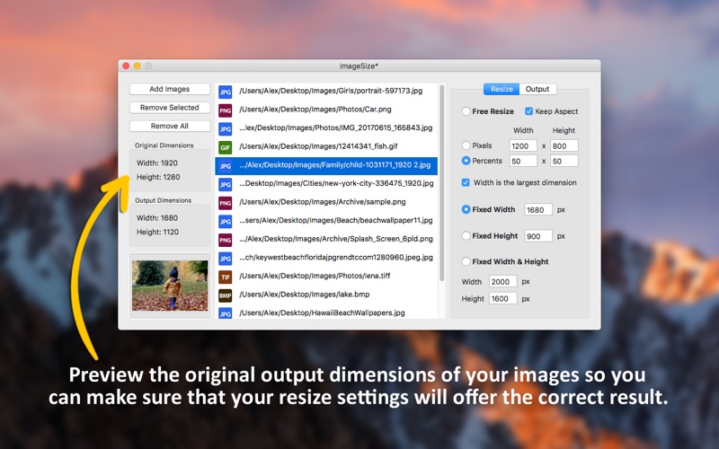Enable the Free Resize radio button
The width and height of the screenshot is (719, 449).
(x=466, y=112)
